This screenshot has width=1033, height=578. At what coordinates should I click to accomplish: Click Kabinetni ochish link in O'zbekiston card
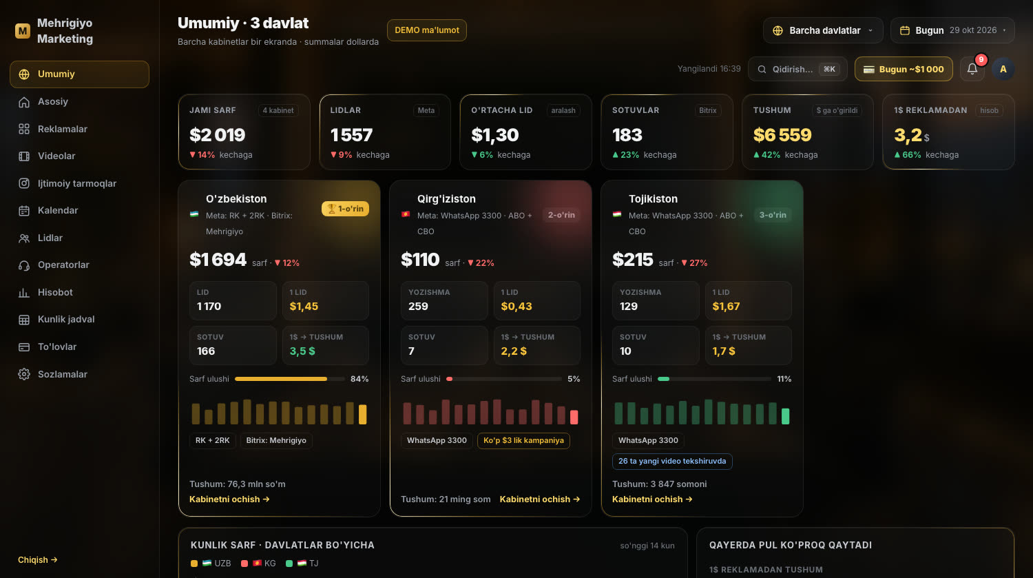(x=229, y=499)
